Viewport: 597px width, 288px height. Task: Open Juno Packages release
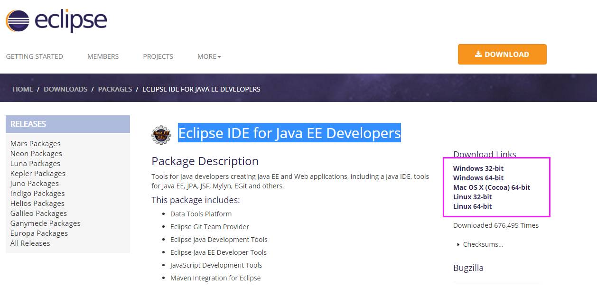pyautogui.click(x=35, y=184)
